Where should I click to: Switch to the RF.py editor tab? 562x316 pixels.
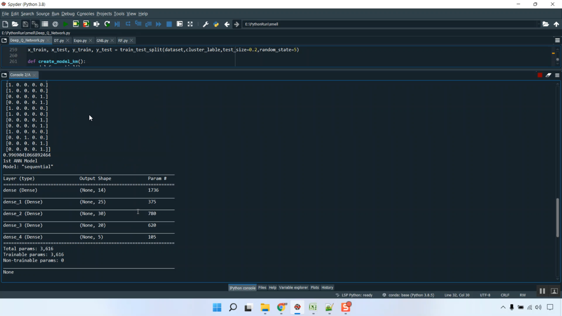pyautogui.click(x=123, y=40)
